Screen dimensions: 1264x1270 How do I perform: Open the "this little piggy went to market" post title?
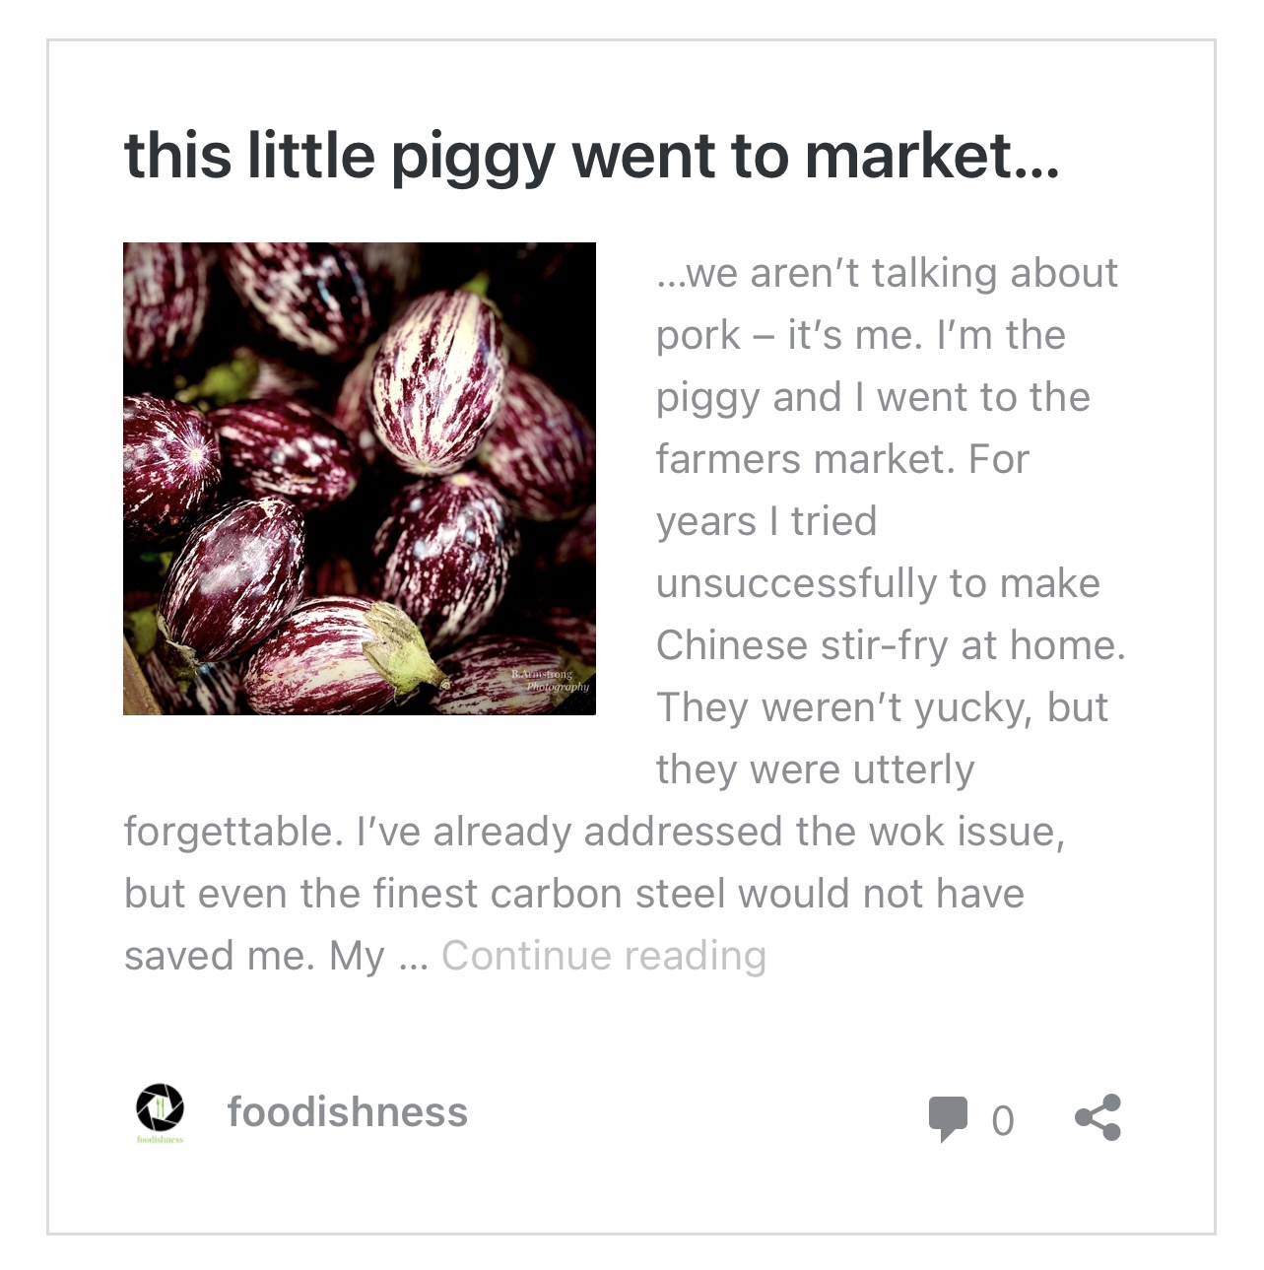591,157
